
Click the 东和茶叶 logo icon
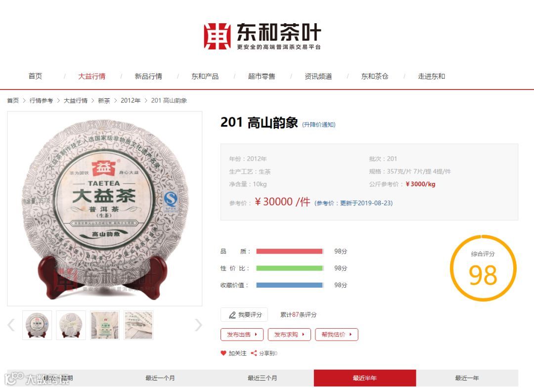(x=217, y=36)
